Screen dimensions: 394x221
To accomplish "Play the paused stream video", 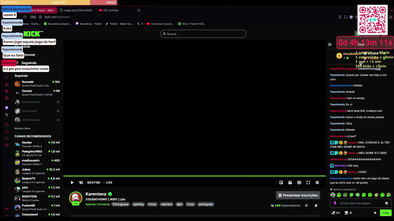I will 72,183.
